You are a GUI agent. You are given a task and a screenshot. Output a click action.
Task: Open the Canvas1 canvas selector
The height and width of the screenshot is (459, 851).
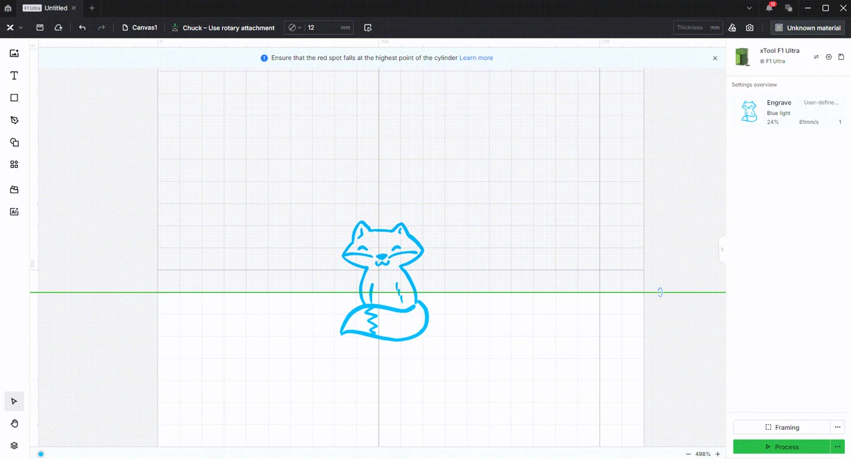[x=140, y=27]
